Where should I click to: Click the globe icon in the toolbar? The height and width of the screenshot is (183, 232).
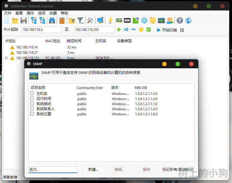coord(188,20)
